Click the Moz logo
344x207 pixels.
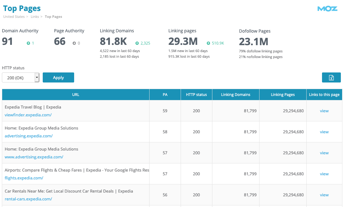pyautogui.click(x=328, y=9)
